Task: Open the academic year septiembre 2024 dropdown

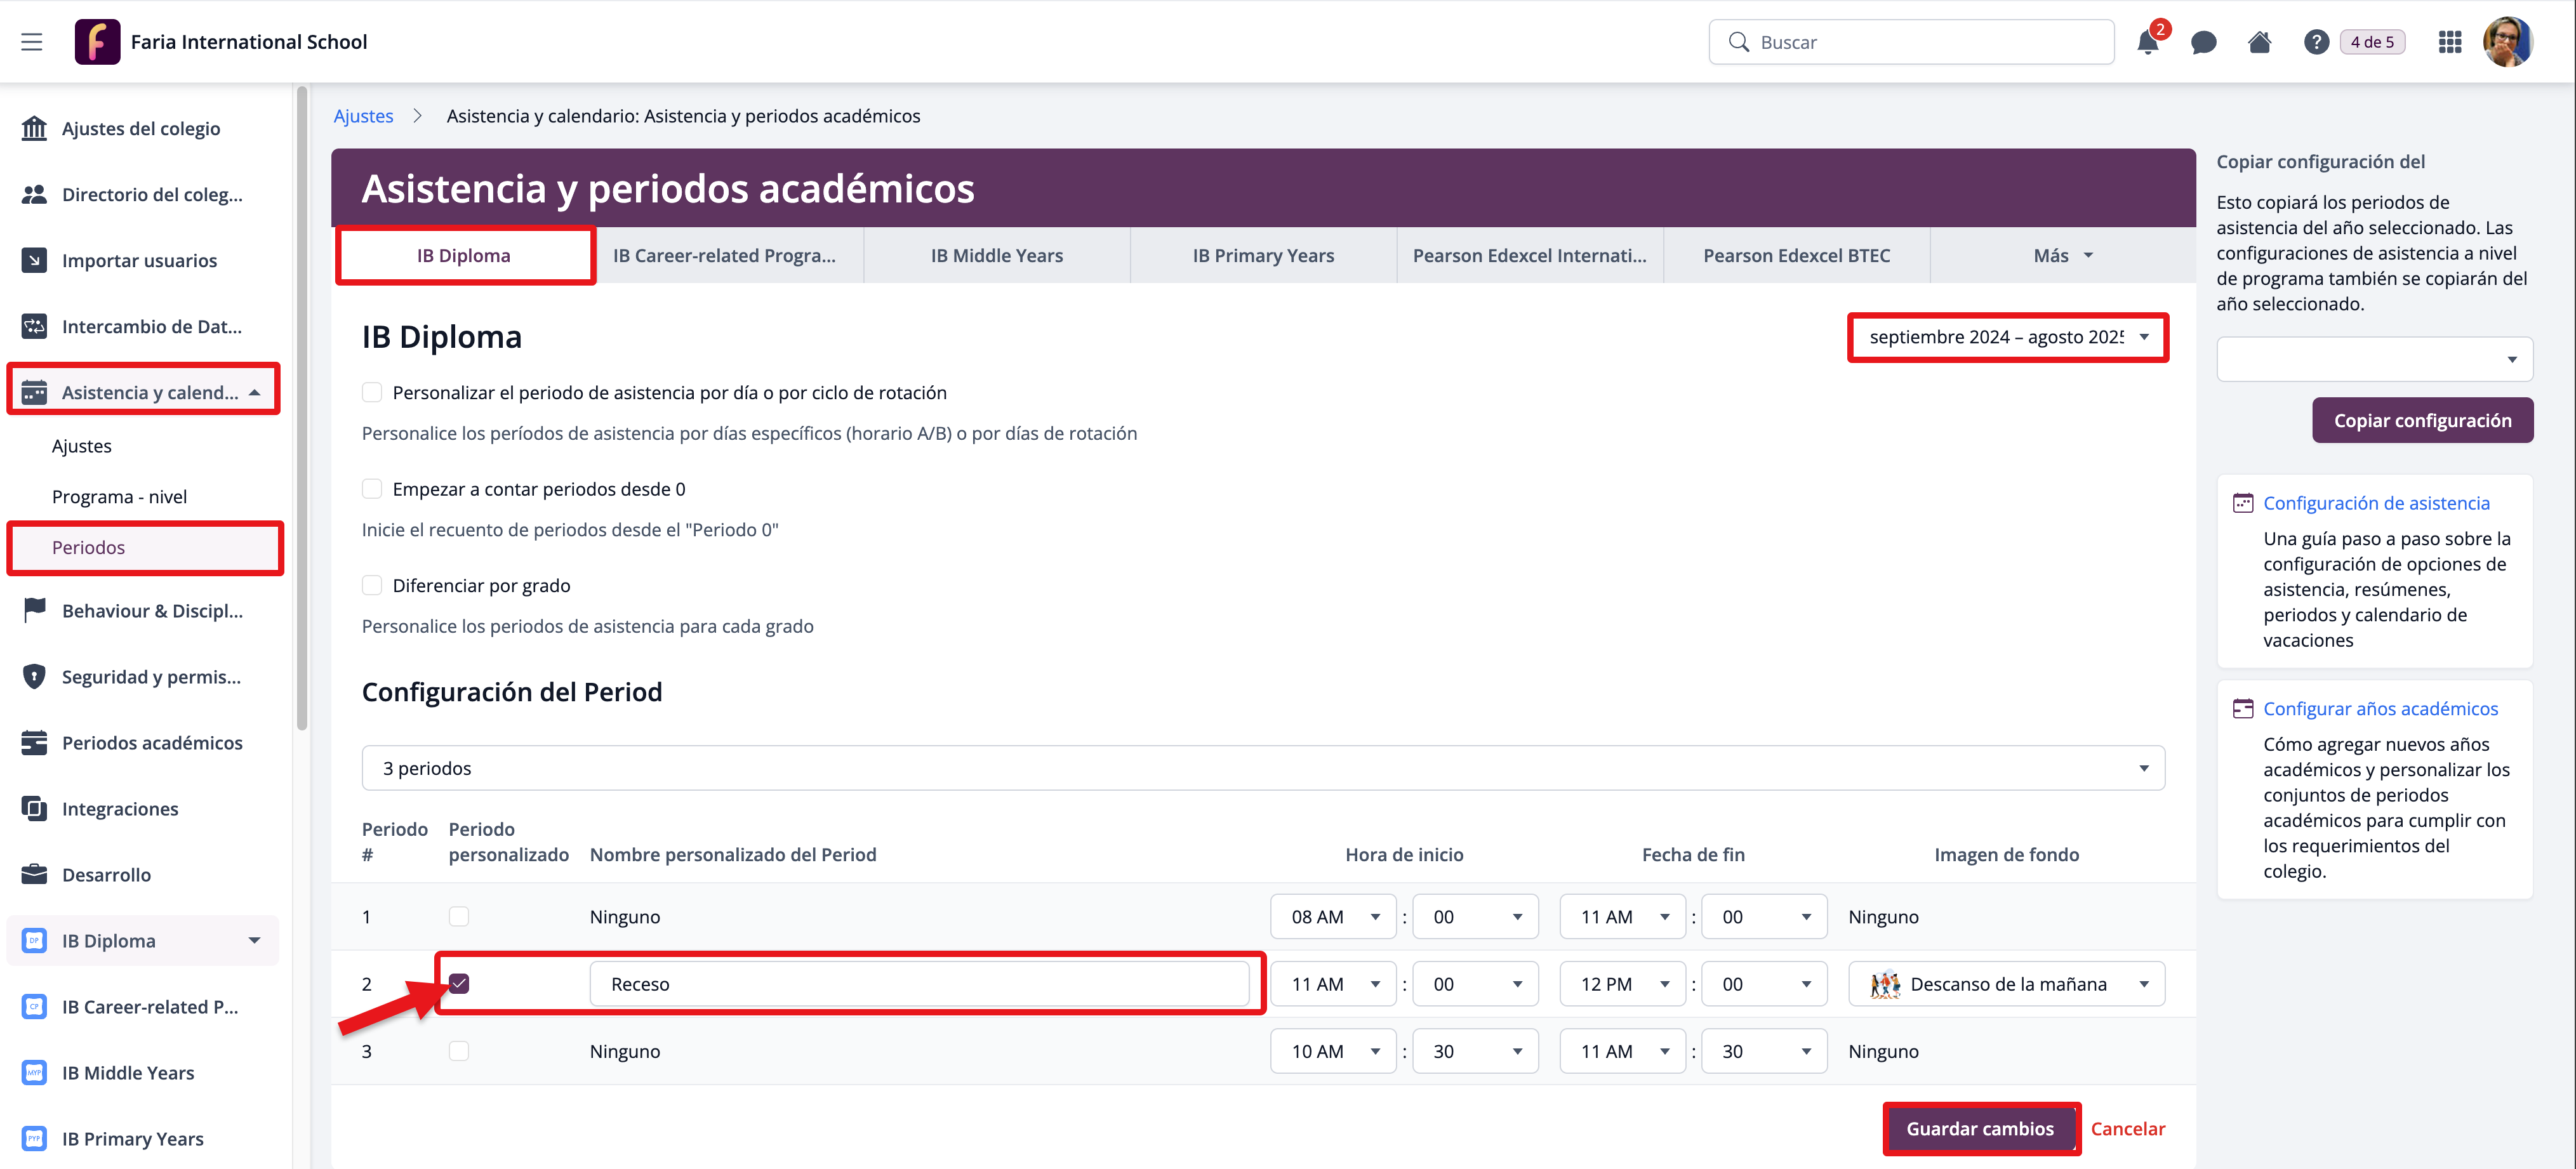Action: click(x=2007, y=337)
